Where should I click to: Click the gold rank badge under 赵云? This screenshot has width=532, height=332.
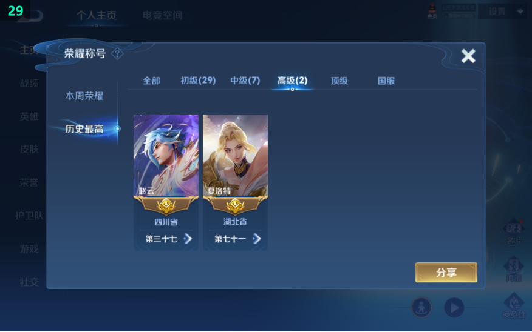[x=166, y=206]
